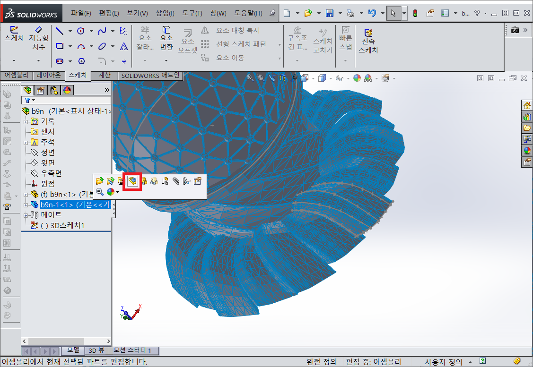Click Apply Scene icon in view toolbar
The width and height of the screenshot is (533, 367).
coord(368,78)
